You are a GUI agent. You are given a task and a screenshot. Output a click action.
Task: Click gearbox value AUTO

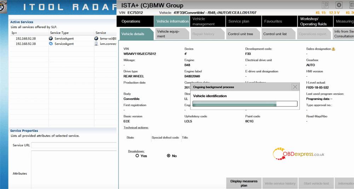310,65
